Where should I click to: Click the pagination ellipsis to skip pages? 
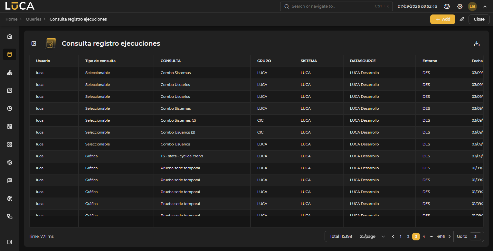[x=431, y=237]
